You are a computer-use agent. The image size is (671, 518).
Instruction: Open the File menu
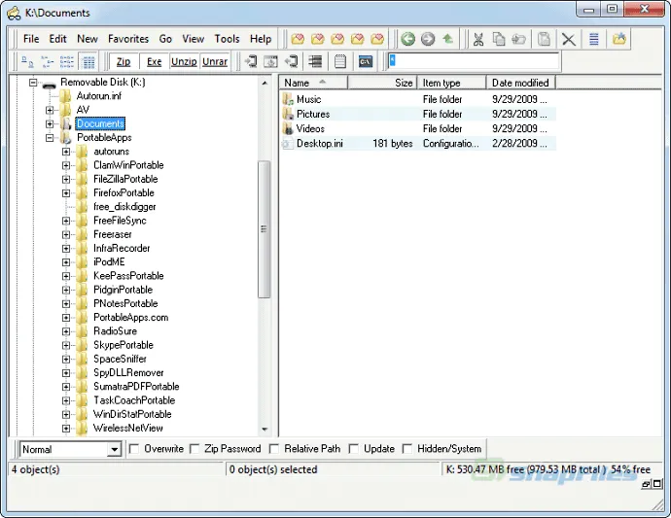coord(31,39)
